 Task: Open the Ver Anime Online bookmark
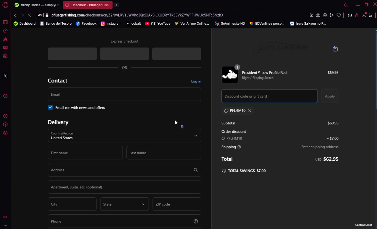192,23
